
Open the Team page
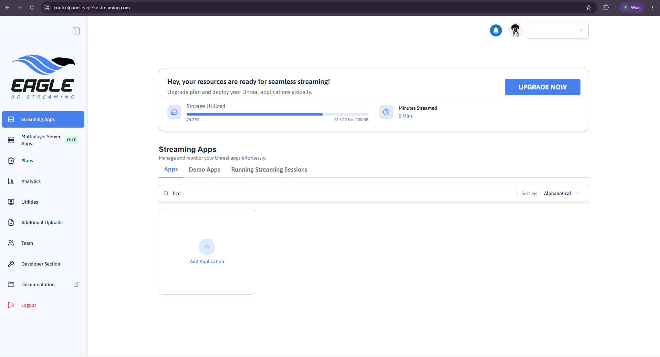[43, 243]
